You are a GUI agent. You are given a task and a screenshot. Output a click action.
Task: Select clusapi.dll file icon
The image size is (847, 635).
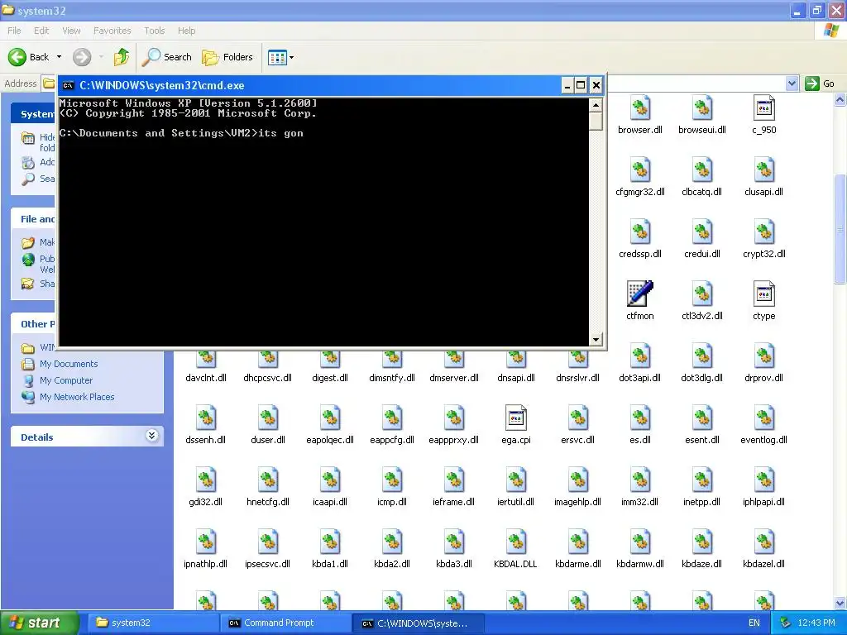tap(763, 170)
